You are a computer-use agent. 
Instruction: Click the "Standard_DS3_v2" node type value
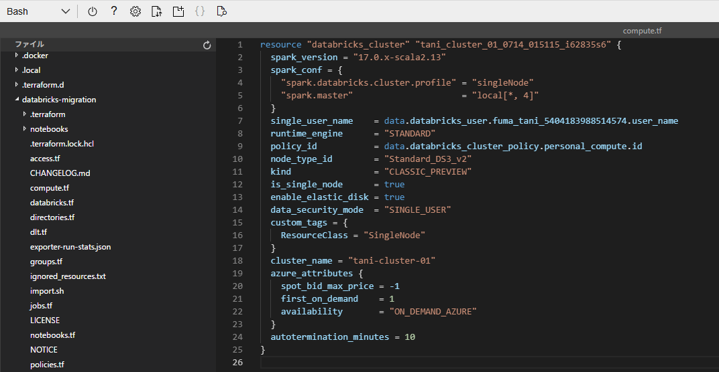(428, 159)
